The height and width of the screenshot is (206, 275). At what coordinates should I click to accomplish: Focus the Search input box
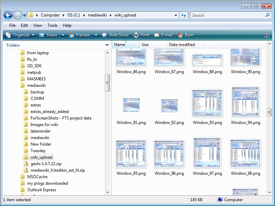pos(227,15)
